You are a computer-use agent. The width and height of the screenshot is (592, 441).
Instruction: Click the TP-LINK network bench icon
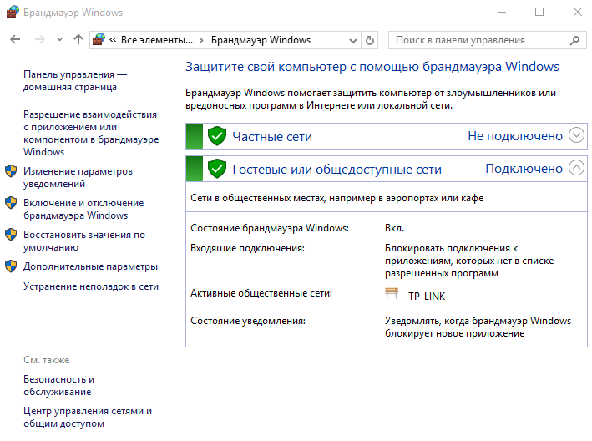392,293
